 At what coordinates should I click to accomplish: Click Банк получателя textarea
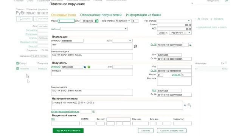click(92, 92)
